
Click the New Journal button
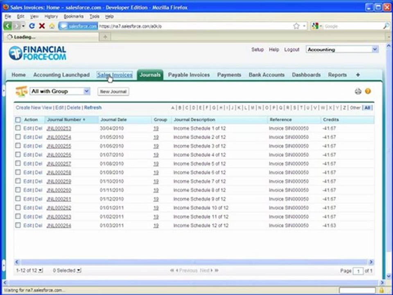[x=113, y=91]
